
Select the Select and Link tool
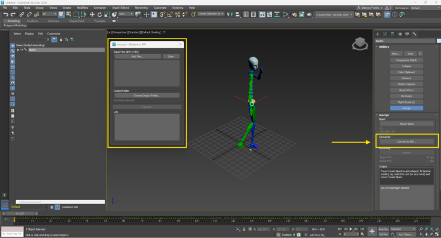point(22,14)
